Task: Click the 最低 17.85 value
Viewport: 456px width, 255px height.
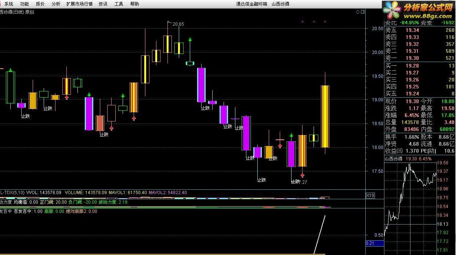Action: click(448, 115)
